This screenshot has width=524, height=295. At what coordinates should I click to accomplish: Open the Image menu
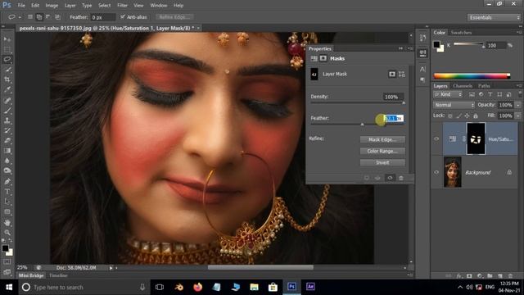(x=52, y=6)
